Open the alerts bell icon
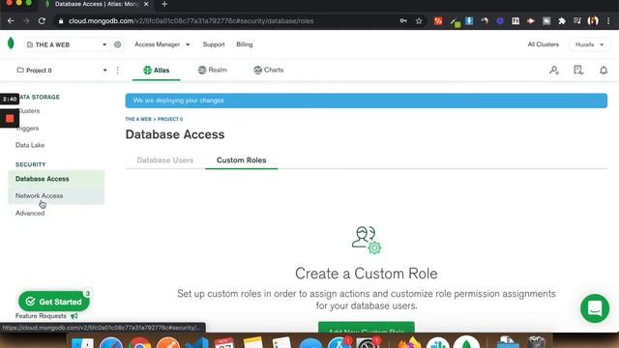This screenshot has width=619, height=348. click(604, 71)
